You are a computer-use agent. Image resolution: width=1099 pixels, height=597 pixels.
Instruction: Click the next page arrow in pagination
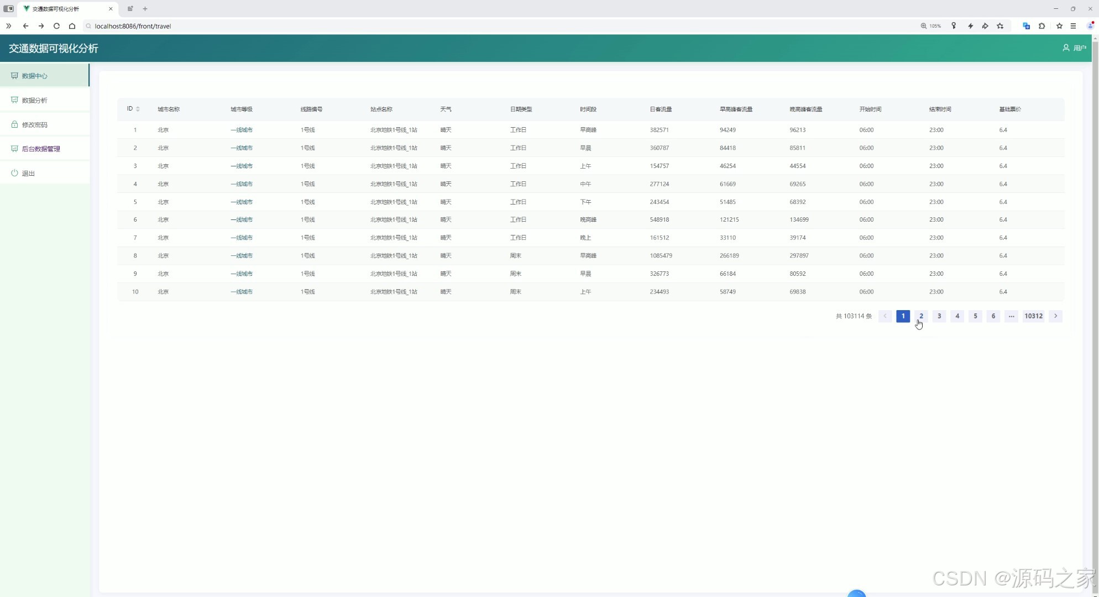pyautogui.click(x=1055, y=316)
